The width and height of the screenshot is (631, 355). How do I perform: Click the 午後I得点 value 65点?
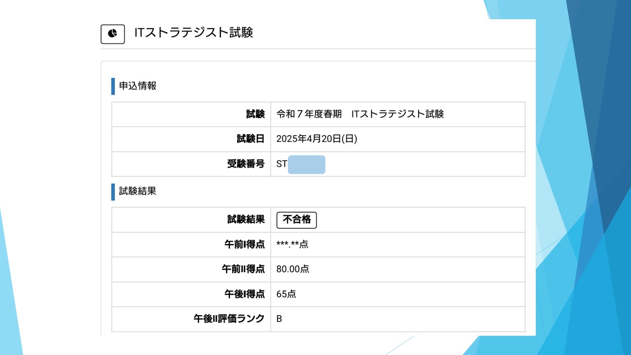[286, 294]
